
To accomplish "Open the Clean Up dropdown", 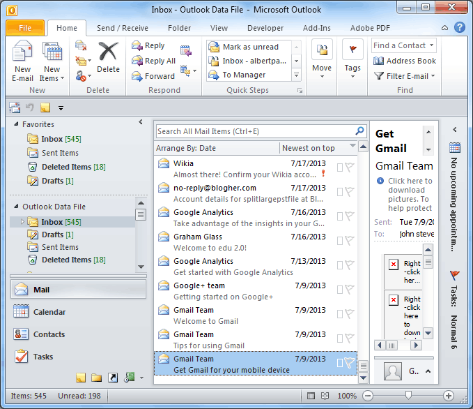I will [x=82, y=61].
